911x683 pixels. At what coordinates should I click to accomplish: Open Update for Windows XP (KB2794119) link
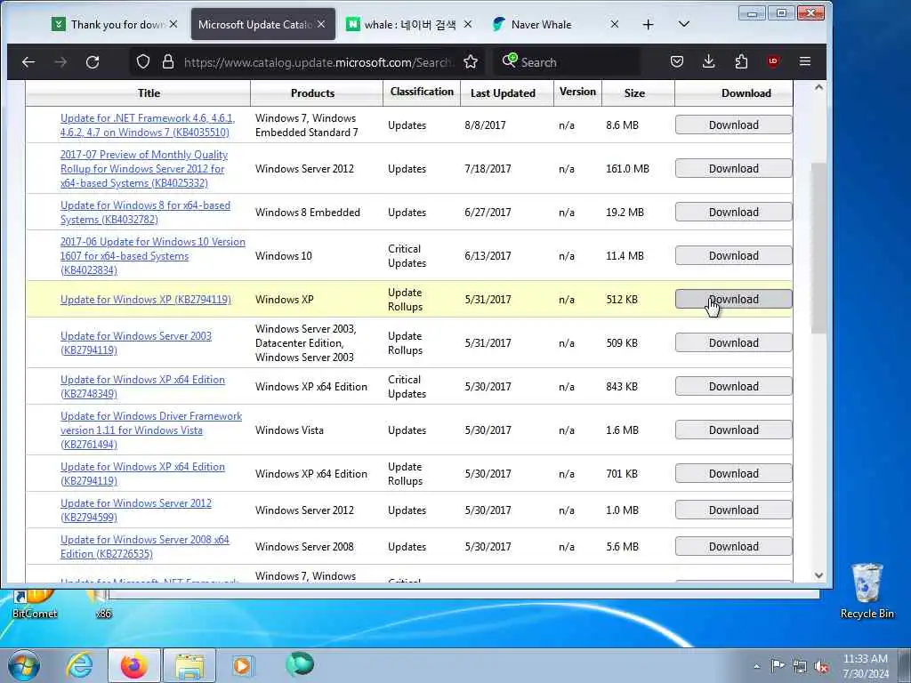click(146, 300)
